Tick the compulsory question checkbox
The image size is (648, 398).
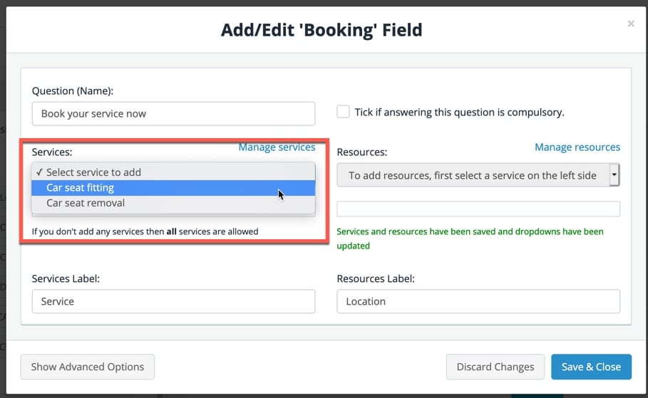click(x=343, y=112)
